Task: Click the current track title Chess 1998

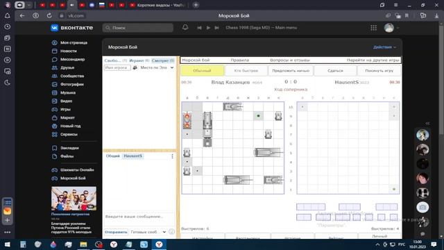Action: point(262,28)
